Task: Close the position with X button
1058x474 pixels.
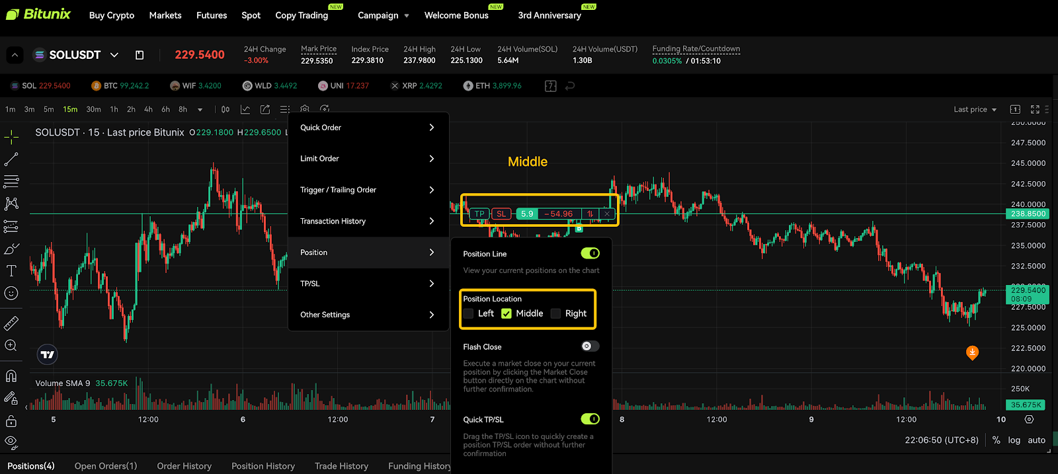Action: point(607,214)
